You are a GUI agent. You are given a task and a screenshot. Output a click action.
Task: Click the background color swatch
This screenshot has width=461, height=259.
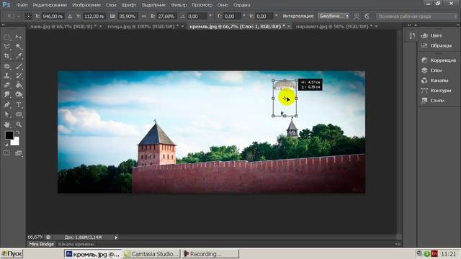pyautogui.click(x=16, y=142)
